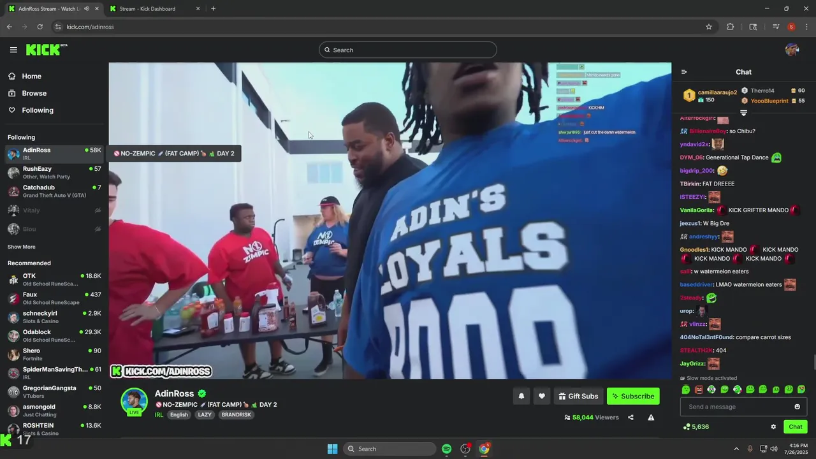Open RushEazy channel in sidebar
Viewport: 816px width, 459px height.
[x=54, y=172]
